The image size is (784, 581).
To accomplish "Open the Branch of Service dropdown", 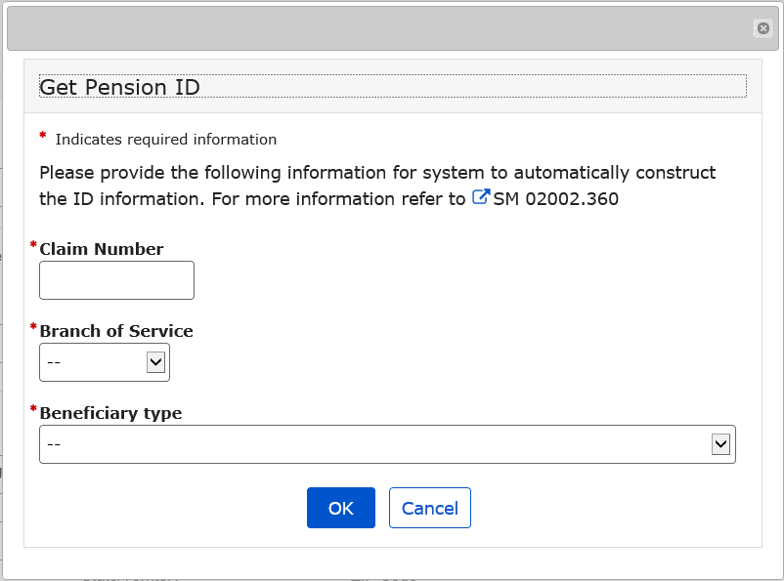I will tap(104, 362).
